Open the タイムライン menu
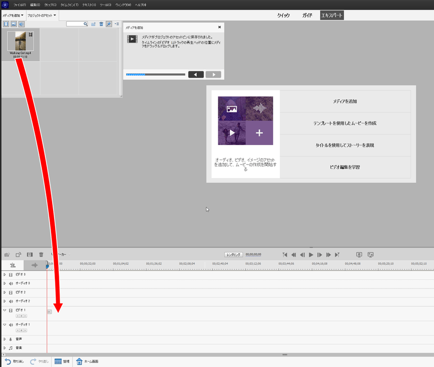 pos(69,5)
